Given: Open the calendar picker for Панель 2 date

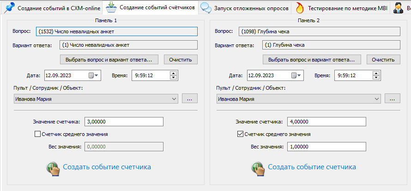Looking at the screenshot, I should click(295, 75).
